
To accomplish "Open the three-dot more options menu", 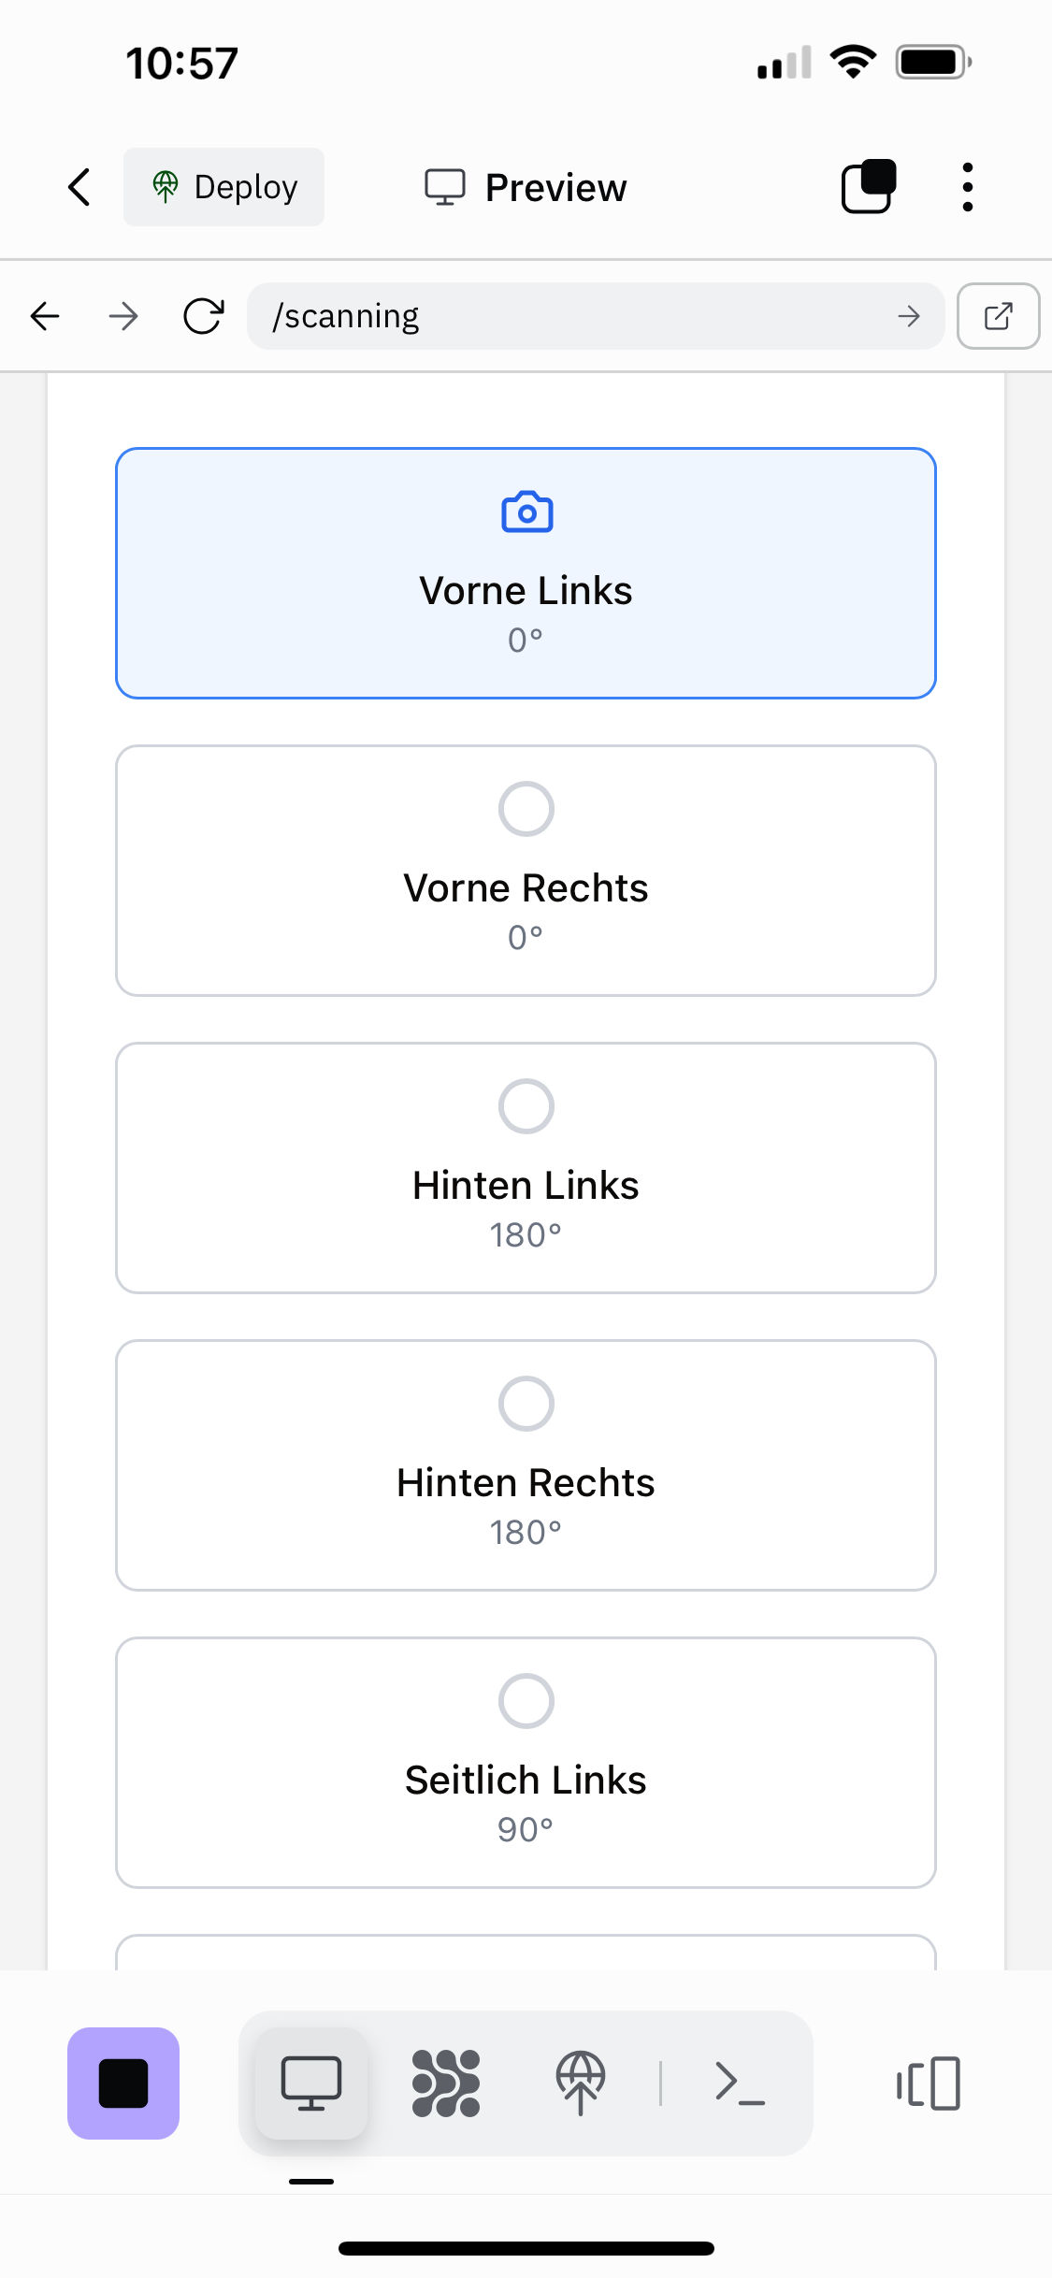I will pyautogui.click(x=967, y=187).
